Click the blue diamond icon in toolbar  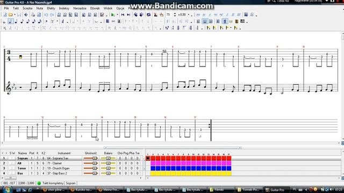click(x=26, y=14)
